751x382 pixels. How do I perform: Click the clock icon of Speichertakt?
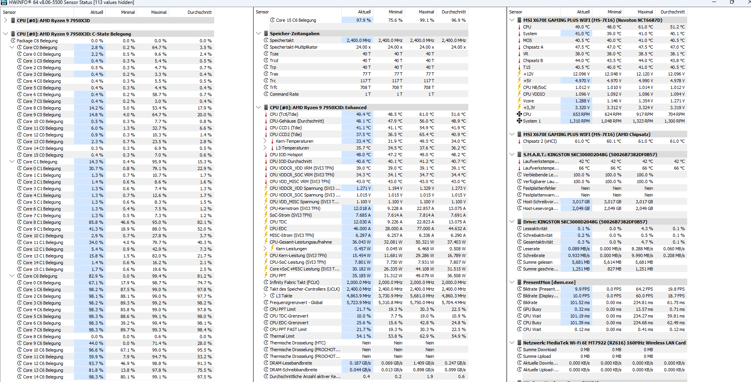click(266, 40)
